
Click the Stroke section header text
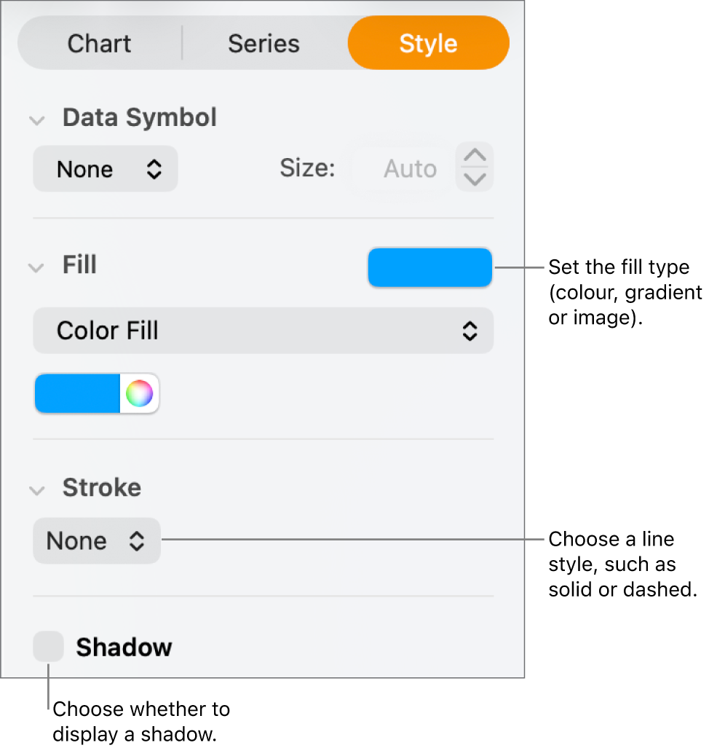(x=101, y=489)
